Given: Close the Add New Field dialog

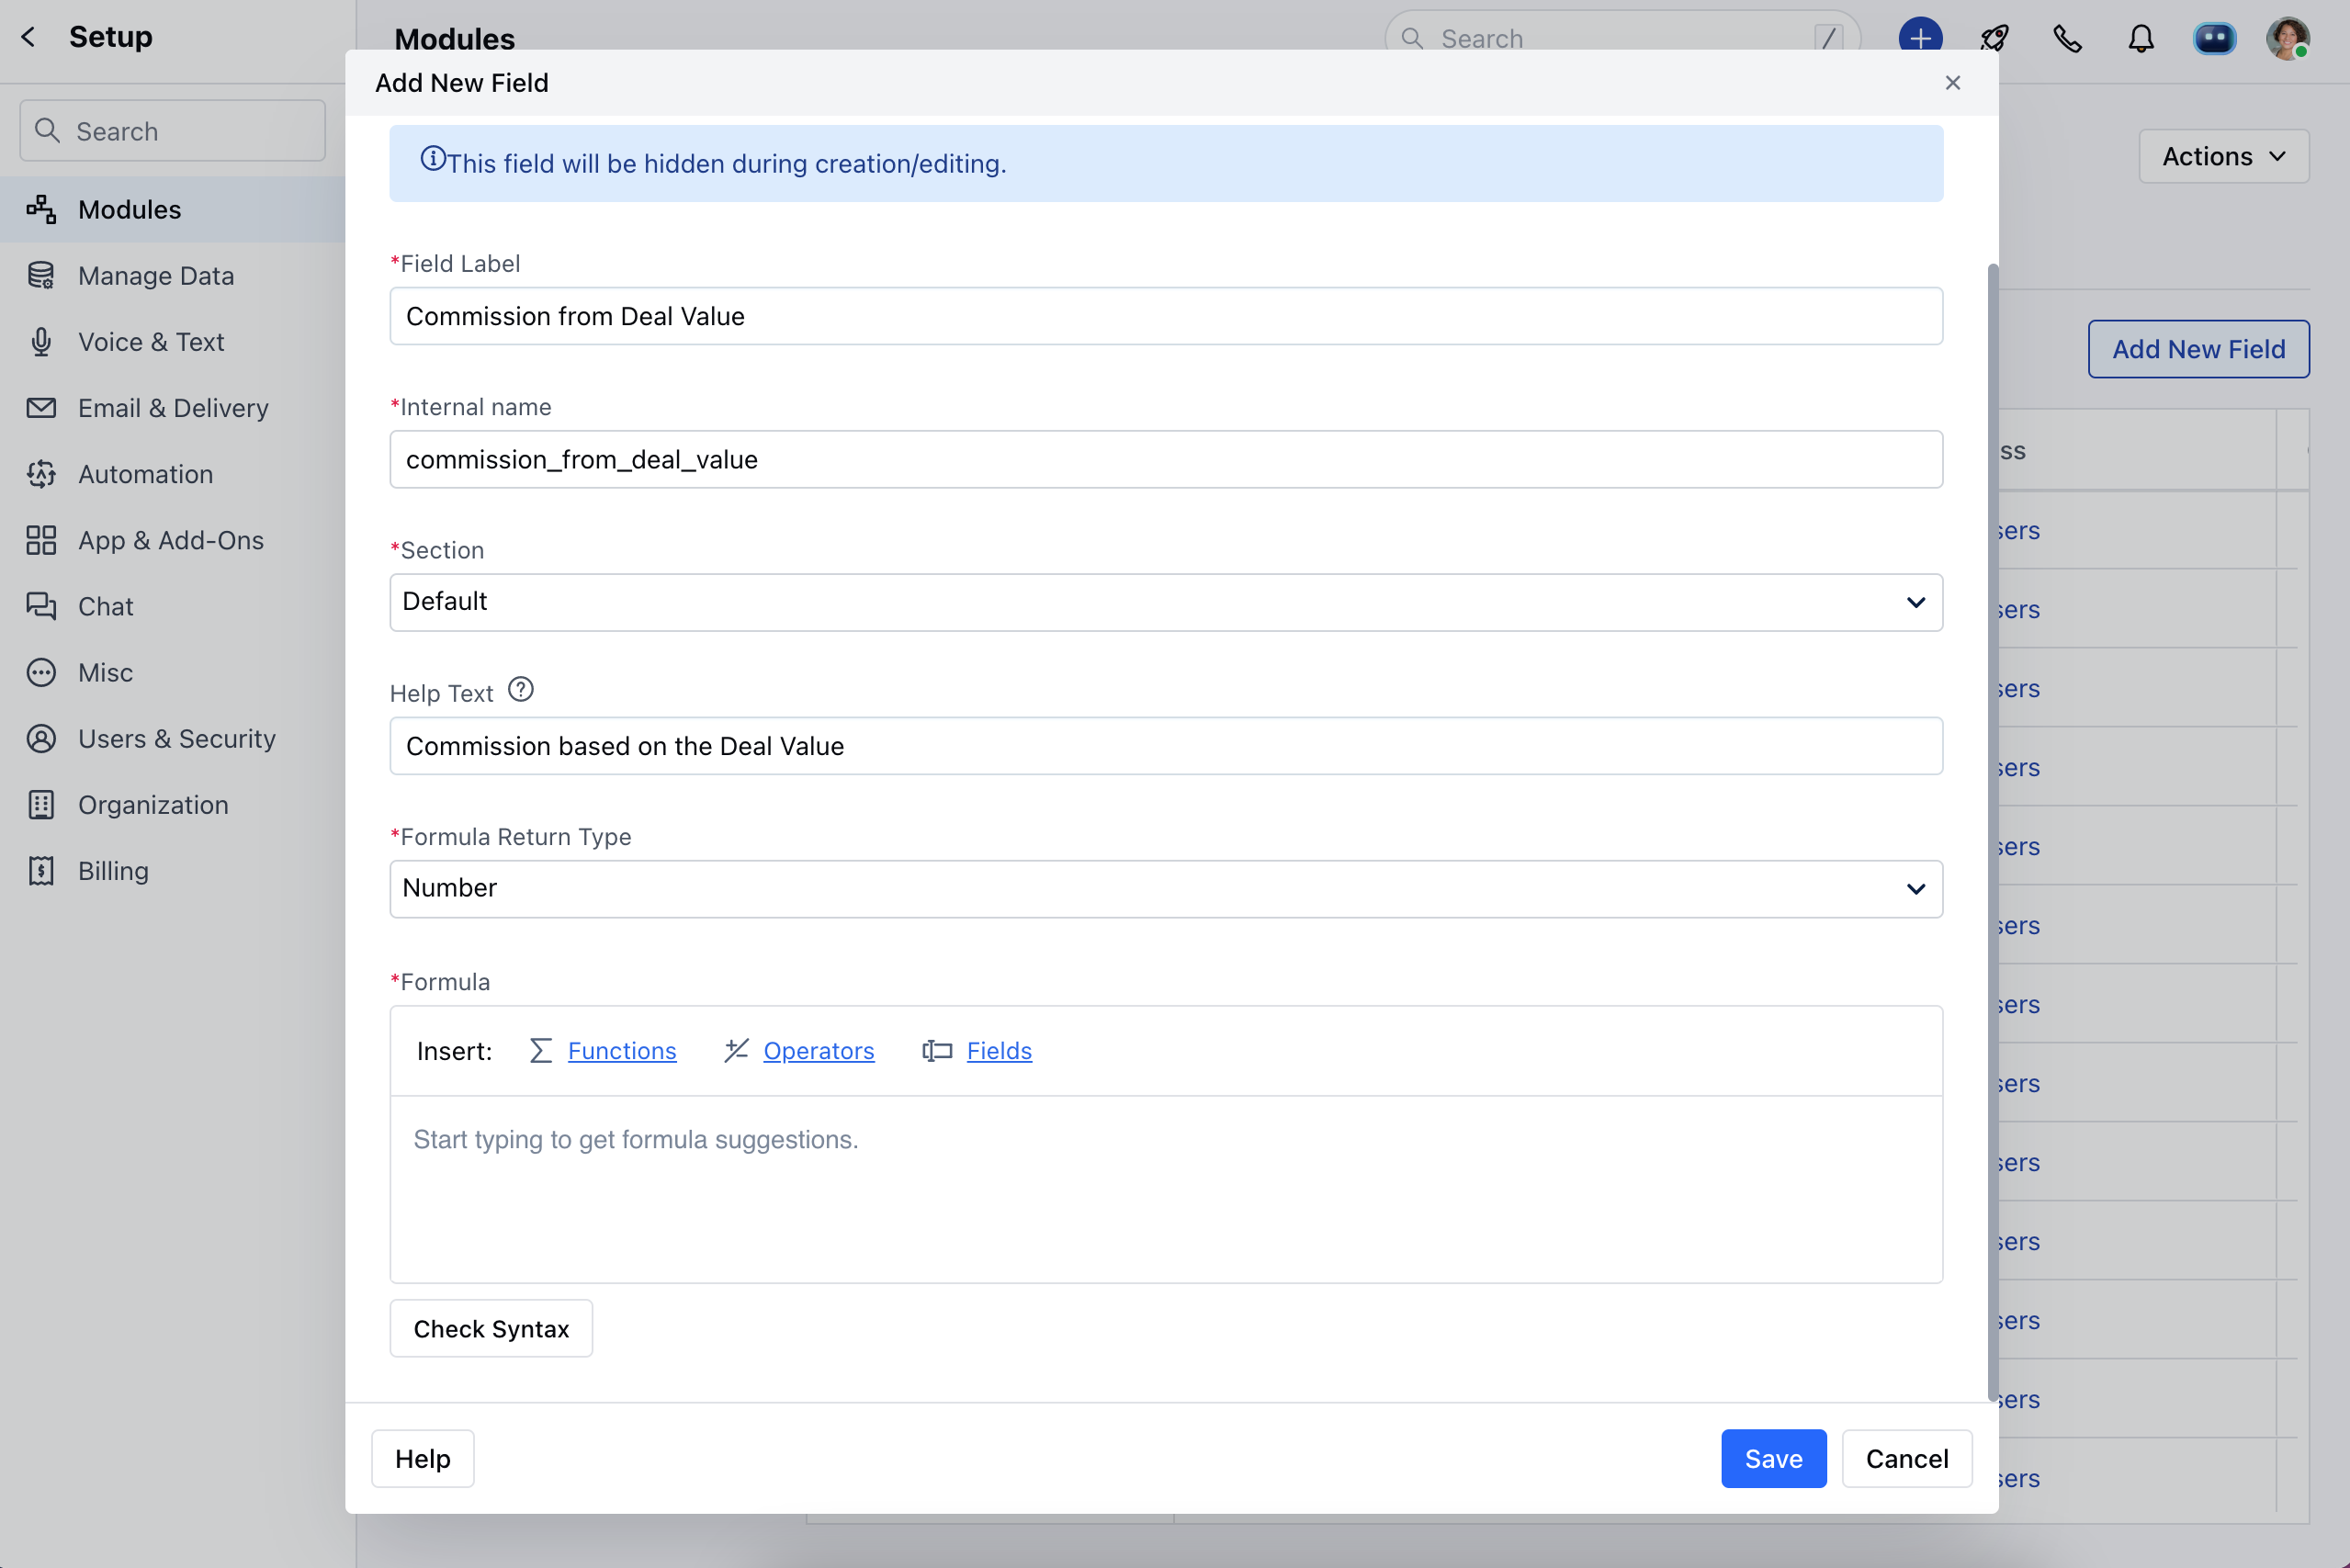Looking at the screenshot, I should 1952,83.
